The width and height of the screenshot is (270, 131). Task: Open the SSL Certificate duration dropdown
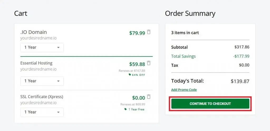pos(42,112)
